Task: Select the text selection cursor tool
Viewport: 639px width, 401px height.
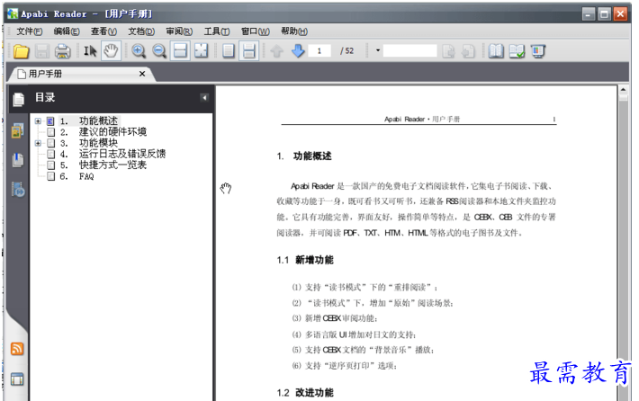Action: pos(91,51)
